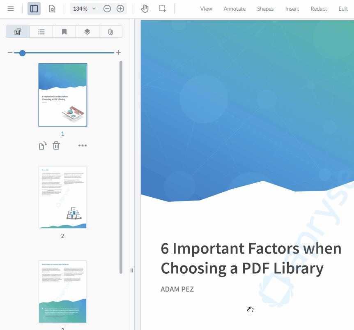354x330 pixels.
Task: Open the bookmarks panel
Action: (64, 32)
